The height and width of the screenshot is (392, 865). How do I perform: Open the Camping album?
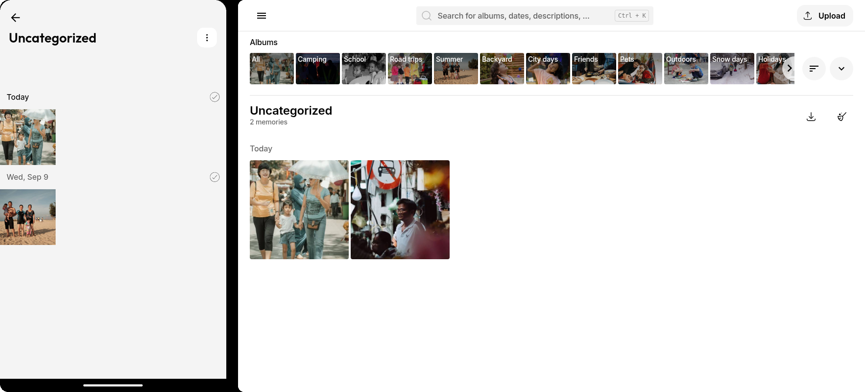pos(318,69)
